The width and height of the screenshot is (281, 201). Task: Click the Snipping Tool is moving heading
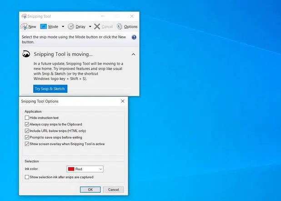click(63, 54)
